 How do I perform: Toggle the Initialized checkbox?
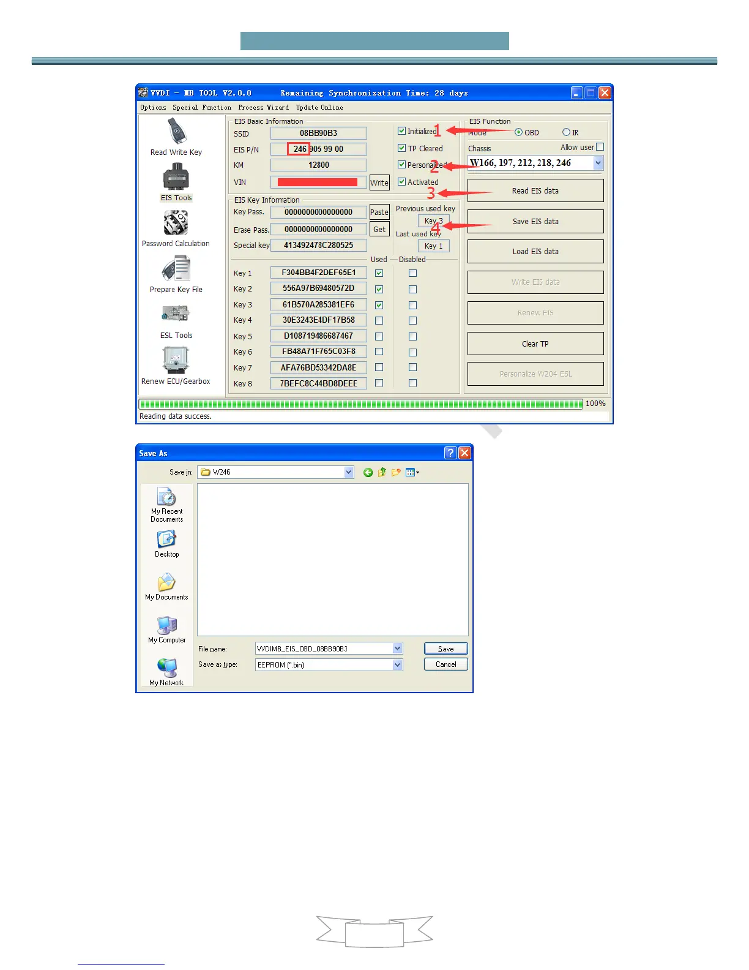(401, 131)
